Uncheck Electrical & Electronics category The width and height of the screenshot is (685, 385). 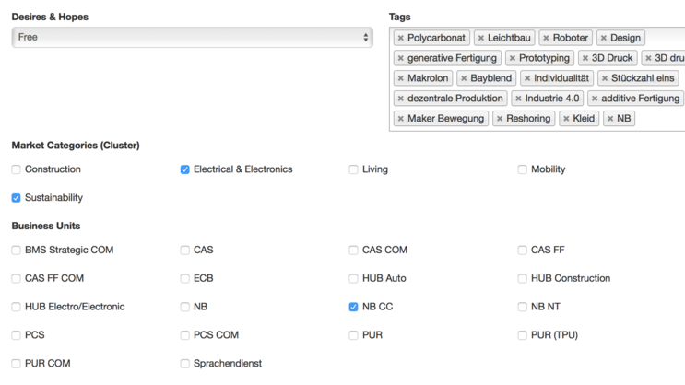(185, 169)
